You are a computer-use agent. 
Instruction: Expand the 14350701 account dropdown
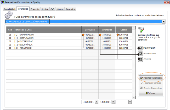pyautogui.click(x=113, y=102)
